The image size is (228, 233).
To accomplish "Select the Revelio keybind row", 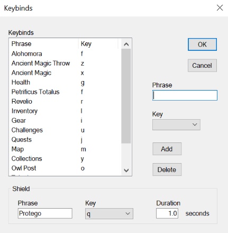I will coord(65,101).
